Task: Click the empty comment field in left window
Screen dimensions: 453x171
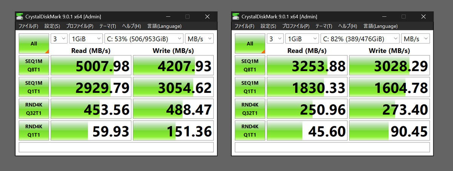Action: coord(116,147)
